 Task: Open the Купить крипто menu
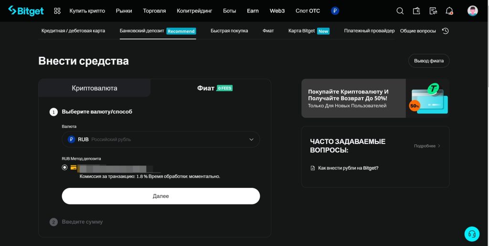point(87,10)
